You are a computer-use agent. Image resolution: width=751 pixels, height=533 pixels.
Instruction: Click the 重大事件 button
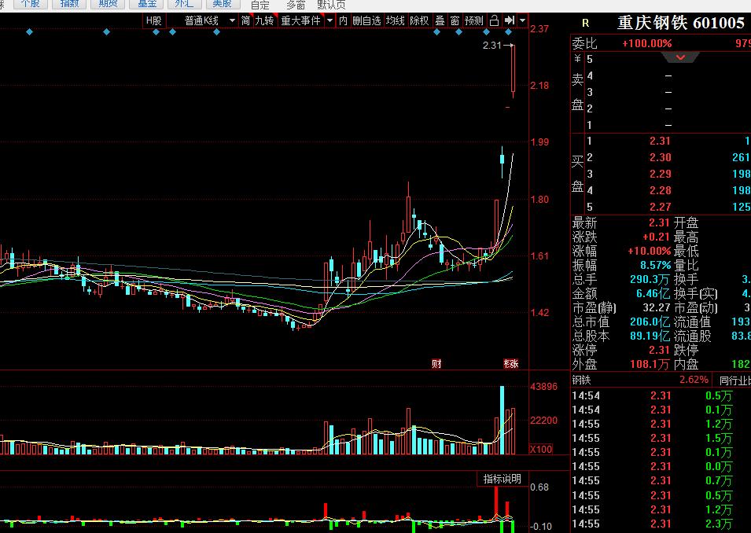(300, 20)
